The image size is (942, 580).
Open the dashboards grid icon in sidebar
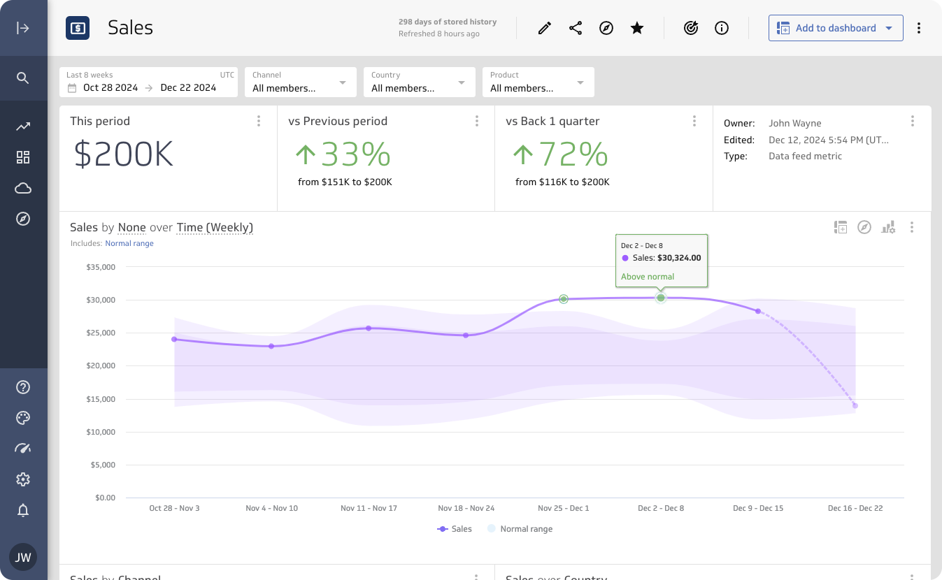pos(23,157)
